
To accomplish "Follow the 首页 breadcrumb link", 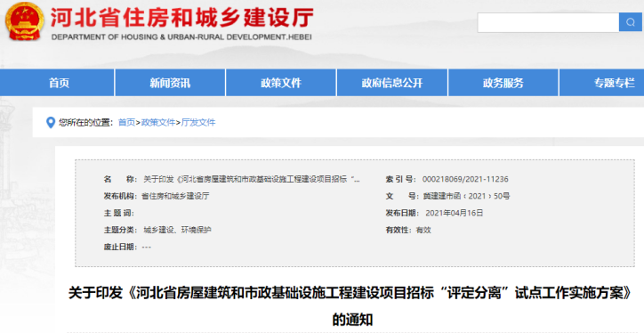I will [x=126, y=123].
